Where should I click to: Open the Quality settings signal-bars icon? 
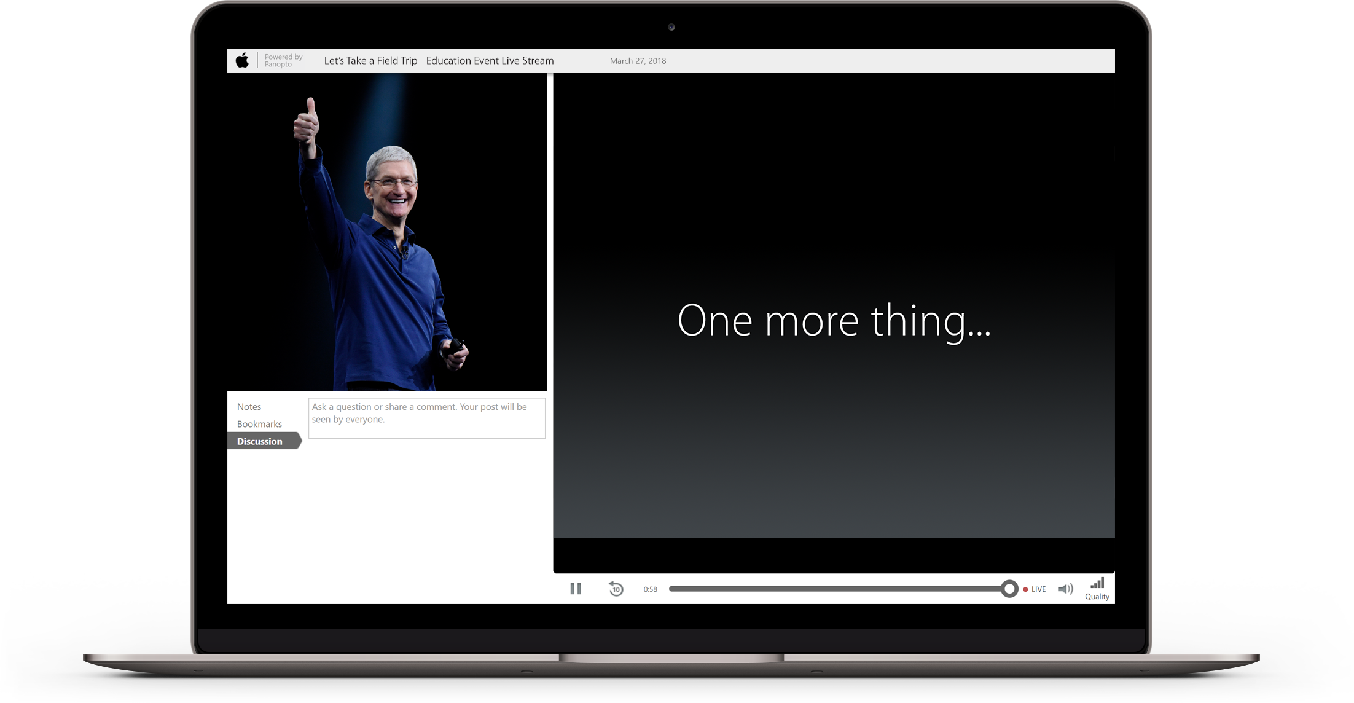click(x=1097, y=583)
